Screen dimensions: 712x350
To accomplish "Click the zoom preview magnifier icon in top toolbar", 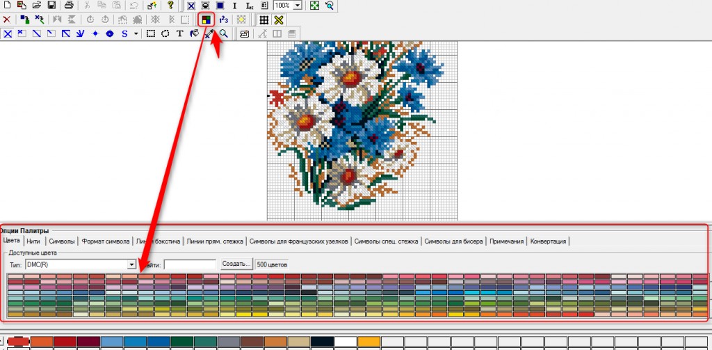I will tap(329, 6).
